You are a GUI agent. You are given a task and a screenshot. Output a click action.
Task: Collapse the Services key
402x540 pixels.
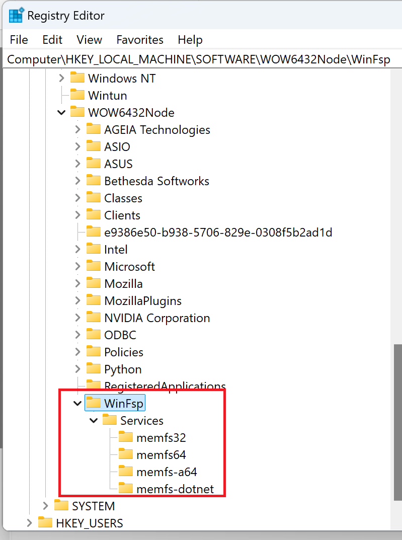[x=94, y=421]
